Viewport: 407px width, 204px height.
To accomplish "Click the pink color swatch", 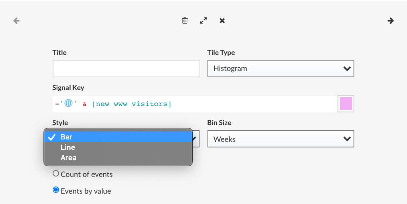I will click(x=346, y=104).
